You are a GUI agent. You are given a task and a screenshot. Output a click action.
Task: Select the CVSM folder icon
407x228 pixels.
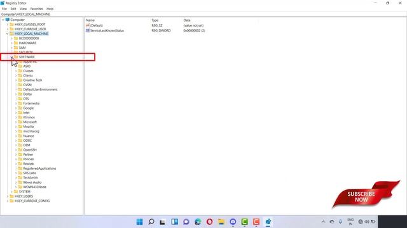tap(20, 85)
